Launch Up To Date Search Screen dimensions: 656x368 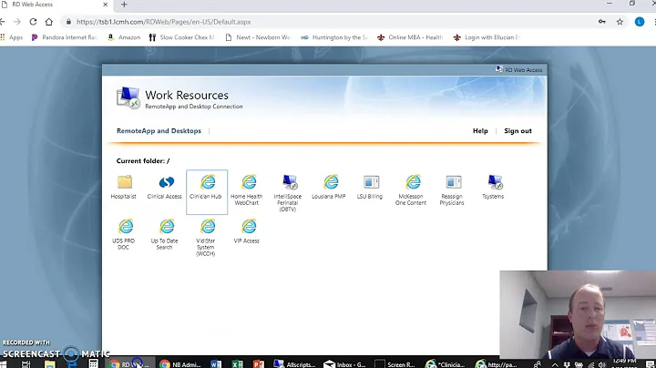(x=164, y=235)
